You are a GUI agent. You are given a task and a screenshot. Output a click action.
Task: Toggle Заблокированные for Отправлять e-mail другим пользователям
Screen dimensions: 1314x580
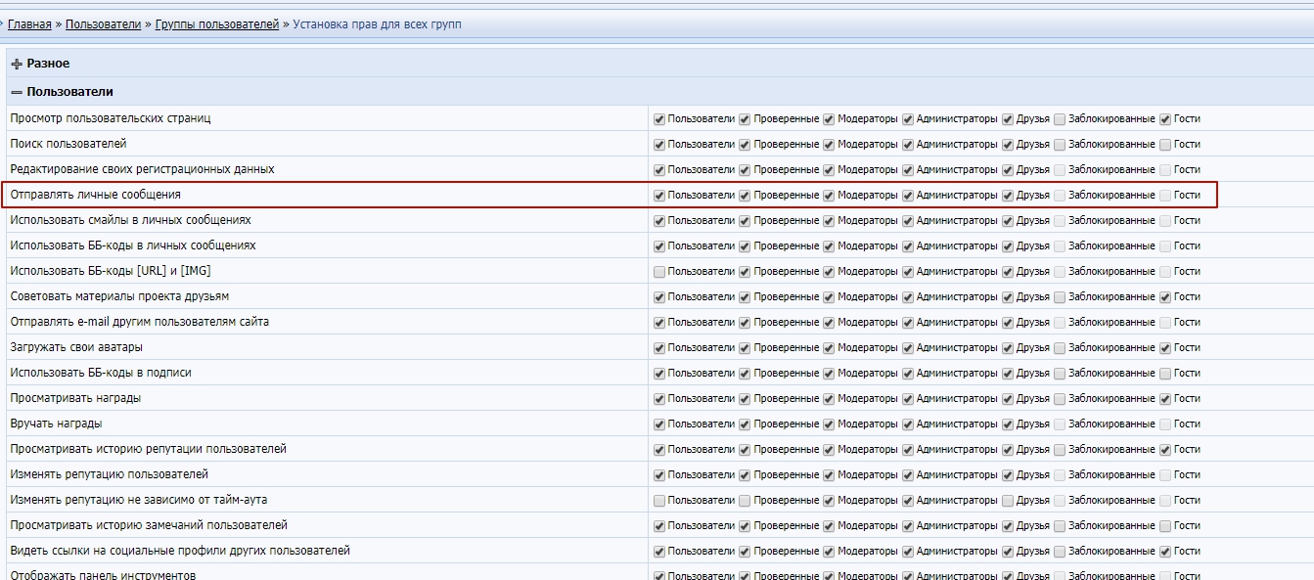click(x=1060, y=323)
